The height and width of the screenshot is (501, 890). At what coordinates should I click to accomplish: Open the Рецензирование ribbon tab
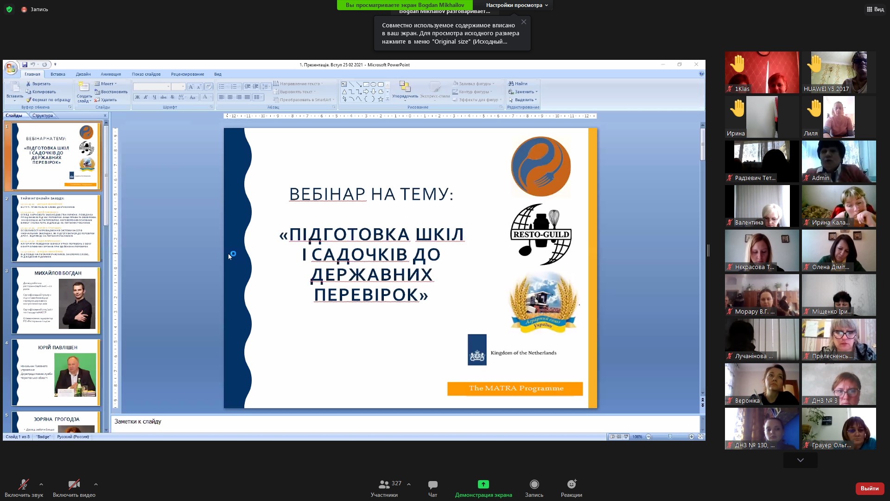click(x=187, y=74)
